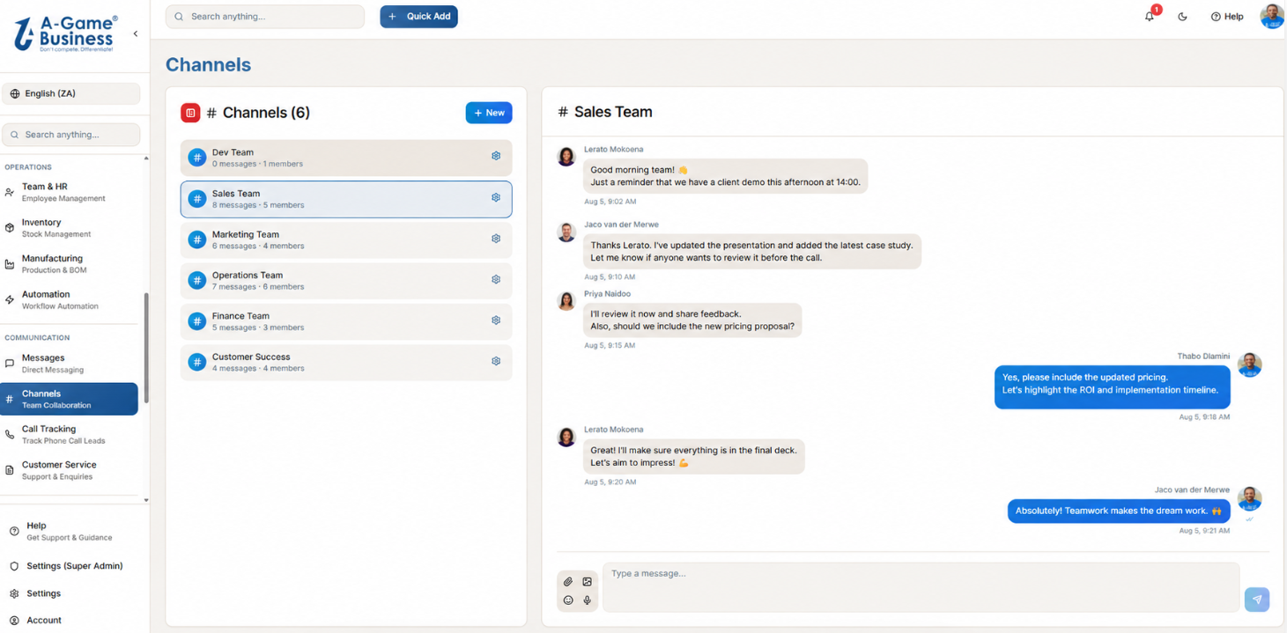Image resolution: width=1287 pixels, height=633 pixels.
Task: Open Manufacturing in the sidebar
Action: pos(70,264)
